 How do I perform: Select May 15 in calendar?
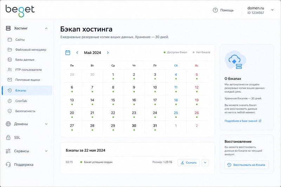pyautogui.click(x=113, y=101)
